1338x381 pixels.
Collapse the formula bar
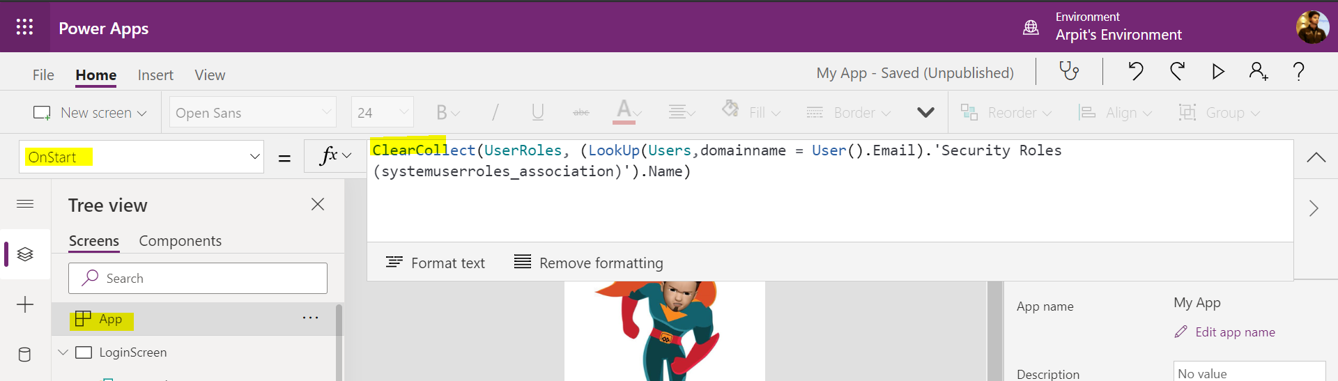1316,157
